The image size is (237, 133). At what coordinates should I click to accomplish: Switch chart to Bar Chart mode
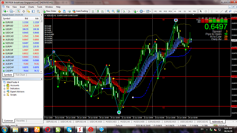click(93, 11)
